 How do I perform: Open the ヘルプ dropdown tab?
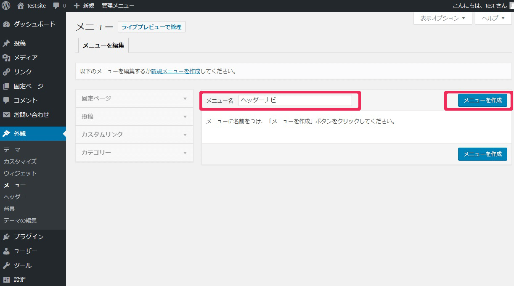(x=493, y=18)
